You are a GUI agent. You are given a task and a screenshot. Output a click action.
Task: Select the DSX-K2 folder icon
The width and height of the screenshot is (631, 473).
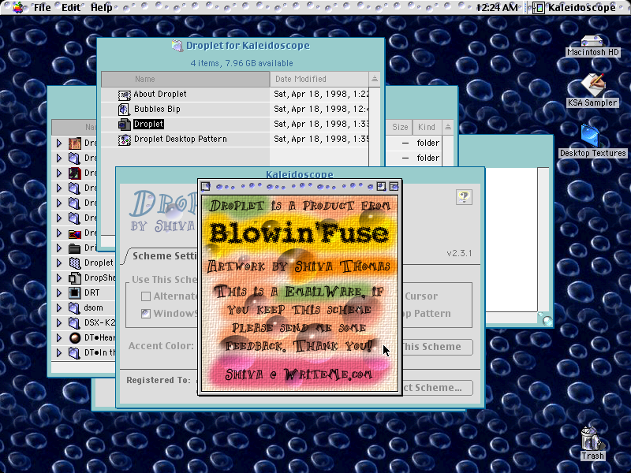75,323
